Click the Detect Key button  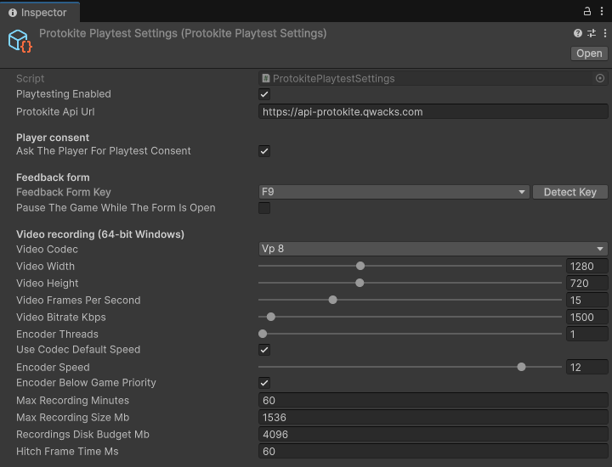[x=569, y=192]
